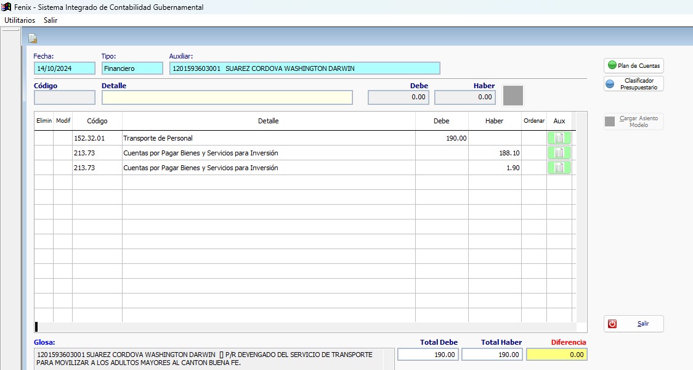The width and height of the screenshot is (693, 370).
Task: Click the gray square button beside Haber field
Action: pyautogui.click(x=513, y=96)
